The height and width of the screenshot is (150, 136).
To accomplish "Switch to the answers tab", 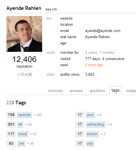I will tap(76, 91).
